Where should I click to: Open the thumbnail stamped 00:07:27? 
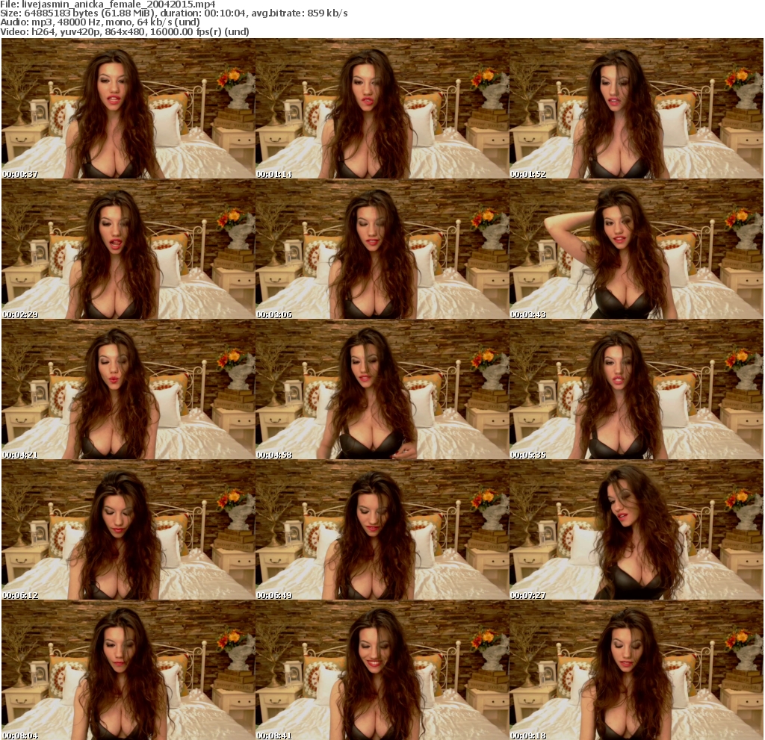(x=637, y=529)
